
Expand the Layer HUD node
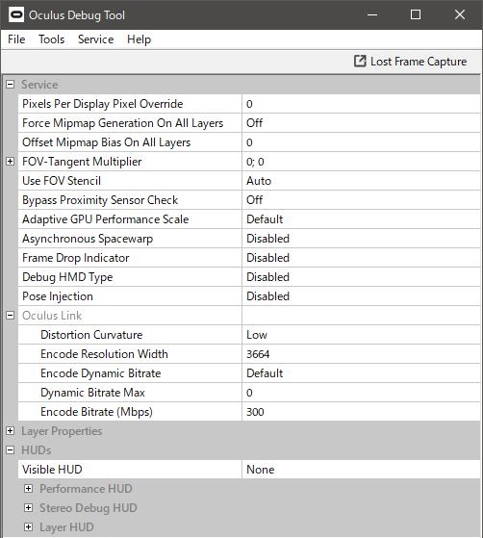click(x=29, y=527)
